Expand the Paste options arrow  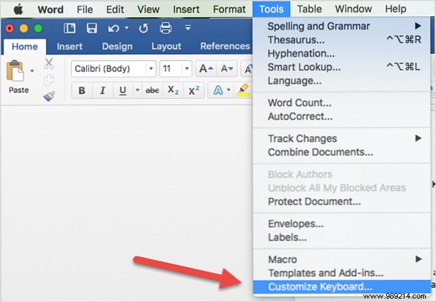pos(32,71)
